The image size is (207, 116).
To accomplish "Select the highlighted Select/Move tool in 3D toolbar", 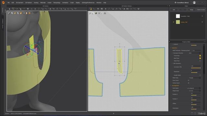I will pyautogui.click(x=13, y=9).
